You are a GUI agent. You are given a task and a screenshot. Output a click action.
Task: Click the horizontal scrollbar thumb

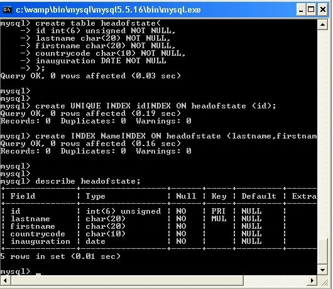coord(127,280)
